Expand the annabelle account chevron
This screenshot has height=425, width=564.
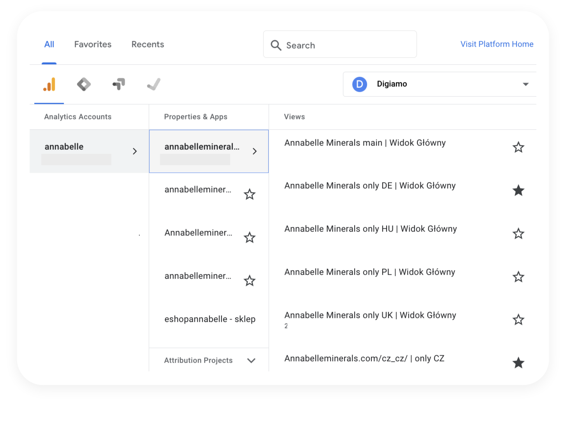pyautogui.click(x=135, y=151)
